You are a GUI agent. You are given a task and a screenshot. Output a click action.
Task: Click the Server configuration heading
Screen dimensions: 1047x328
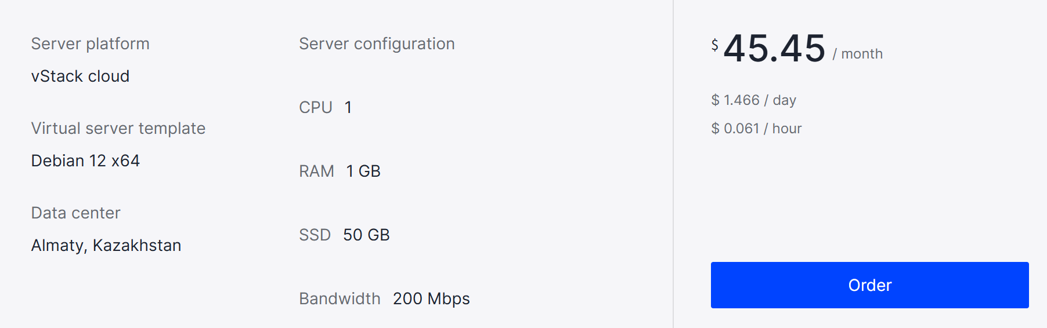377,44
